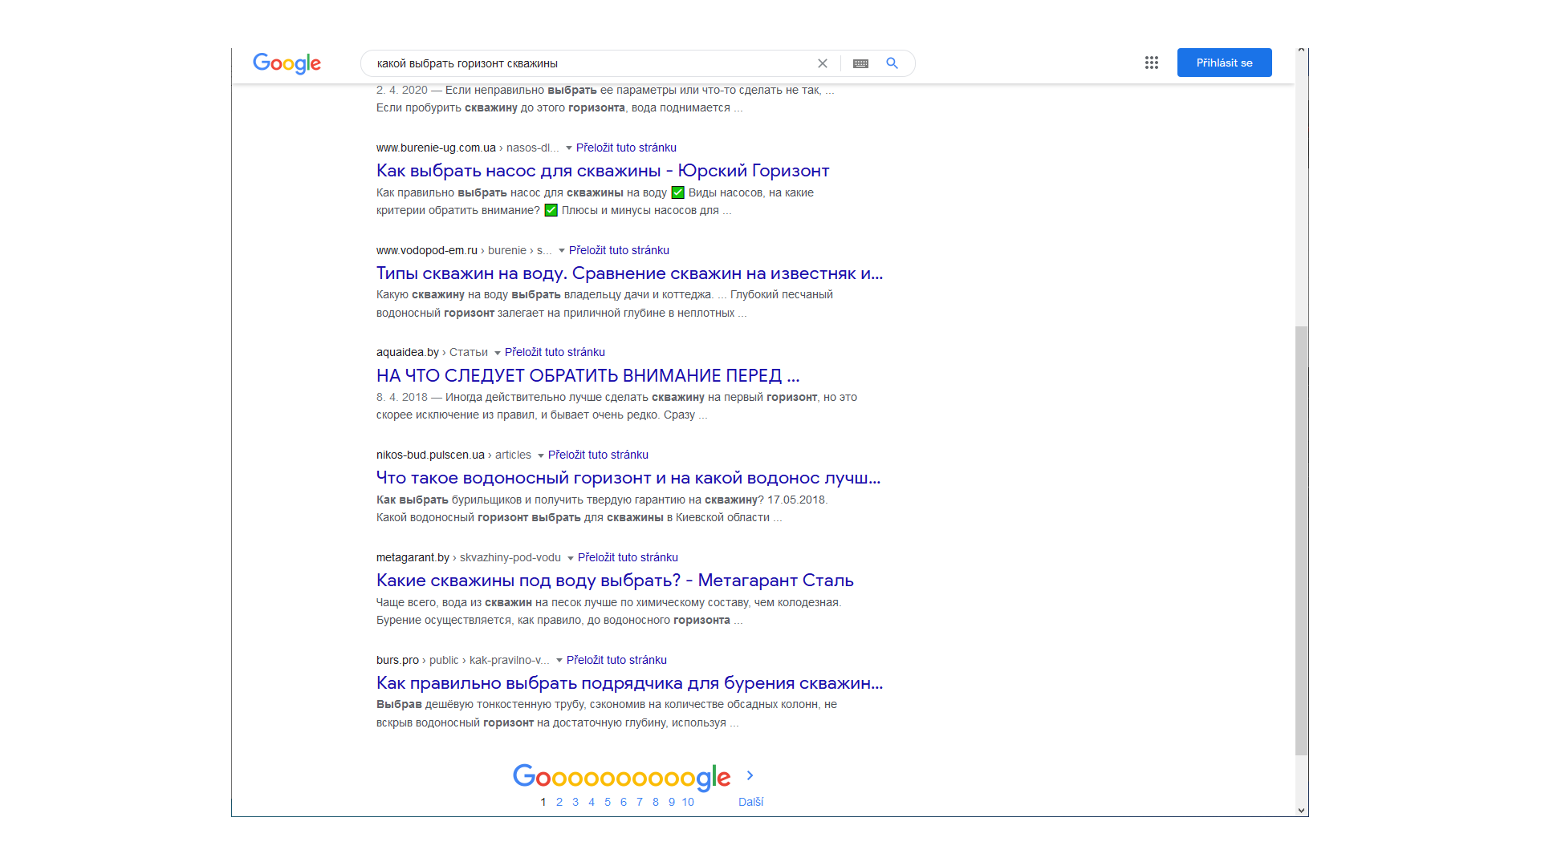Go to results page 9
Viewport: 1541px width, 866px height.
672,802
